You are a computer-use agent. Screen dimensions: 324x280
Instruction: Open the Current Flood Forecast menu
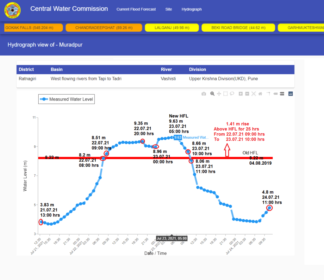(x=136, y=9)
